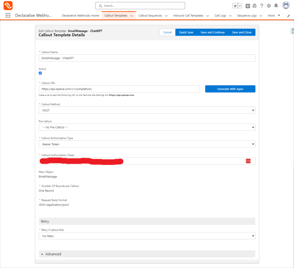Click the LastPass icon in the token field
The height and width of the screenshot is (268, 294).
click(248, 161)
